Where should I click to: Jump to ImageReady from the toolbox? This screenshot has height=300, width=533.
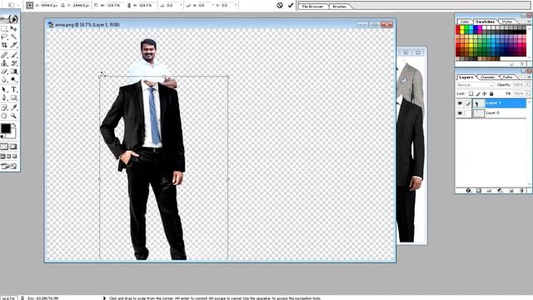[x=8, y=166]
